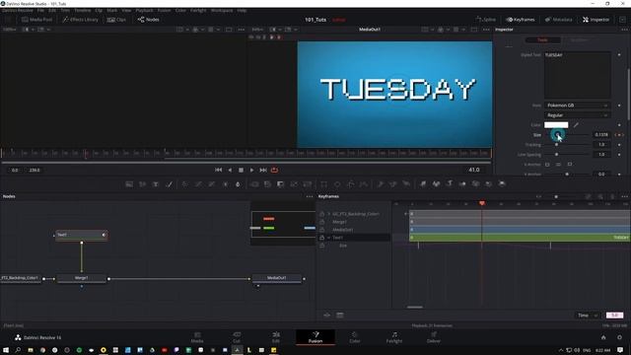Click the Tracking slider handle
Screen dimensions: 631x355
556,145
